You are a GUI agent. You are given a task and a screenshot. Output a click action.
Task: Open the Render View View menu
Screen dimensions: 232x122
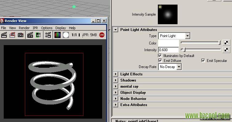12,28
